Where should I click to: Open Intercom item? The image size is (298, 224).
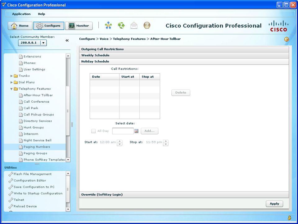point(31,134)
